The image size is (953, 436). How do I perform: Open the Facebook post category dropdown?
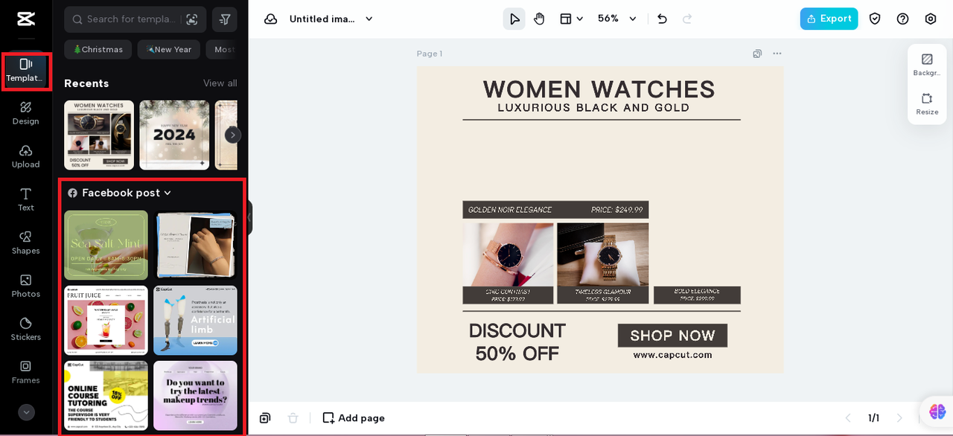(120, 193)
